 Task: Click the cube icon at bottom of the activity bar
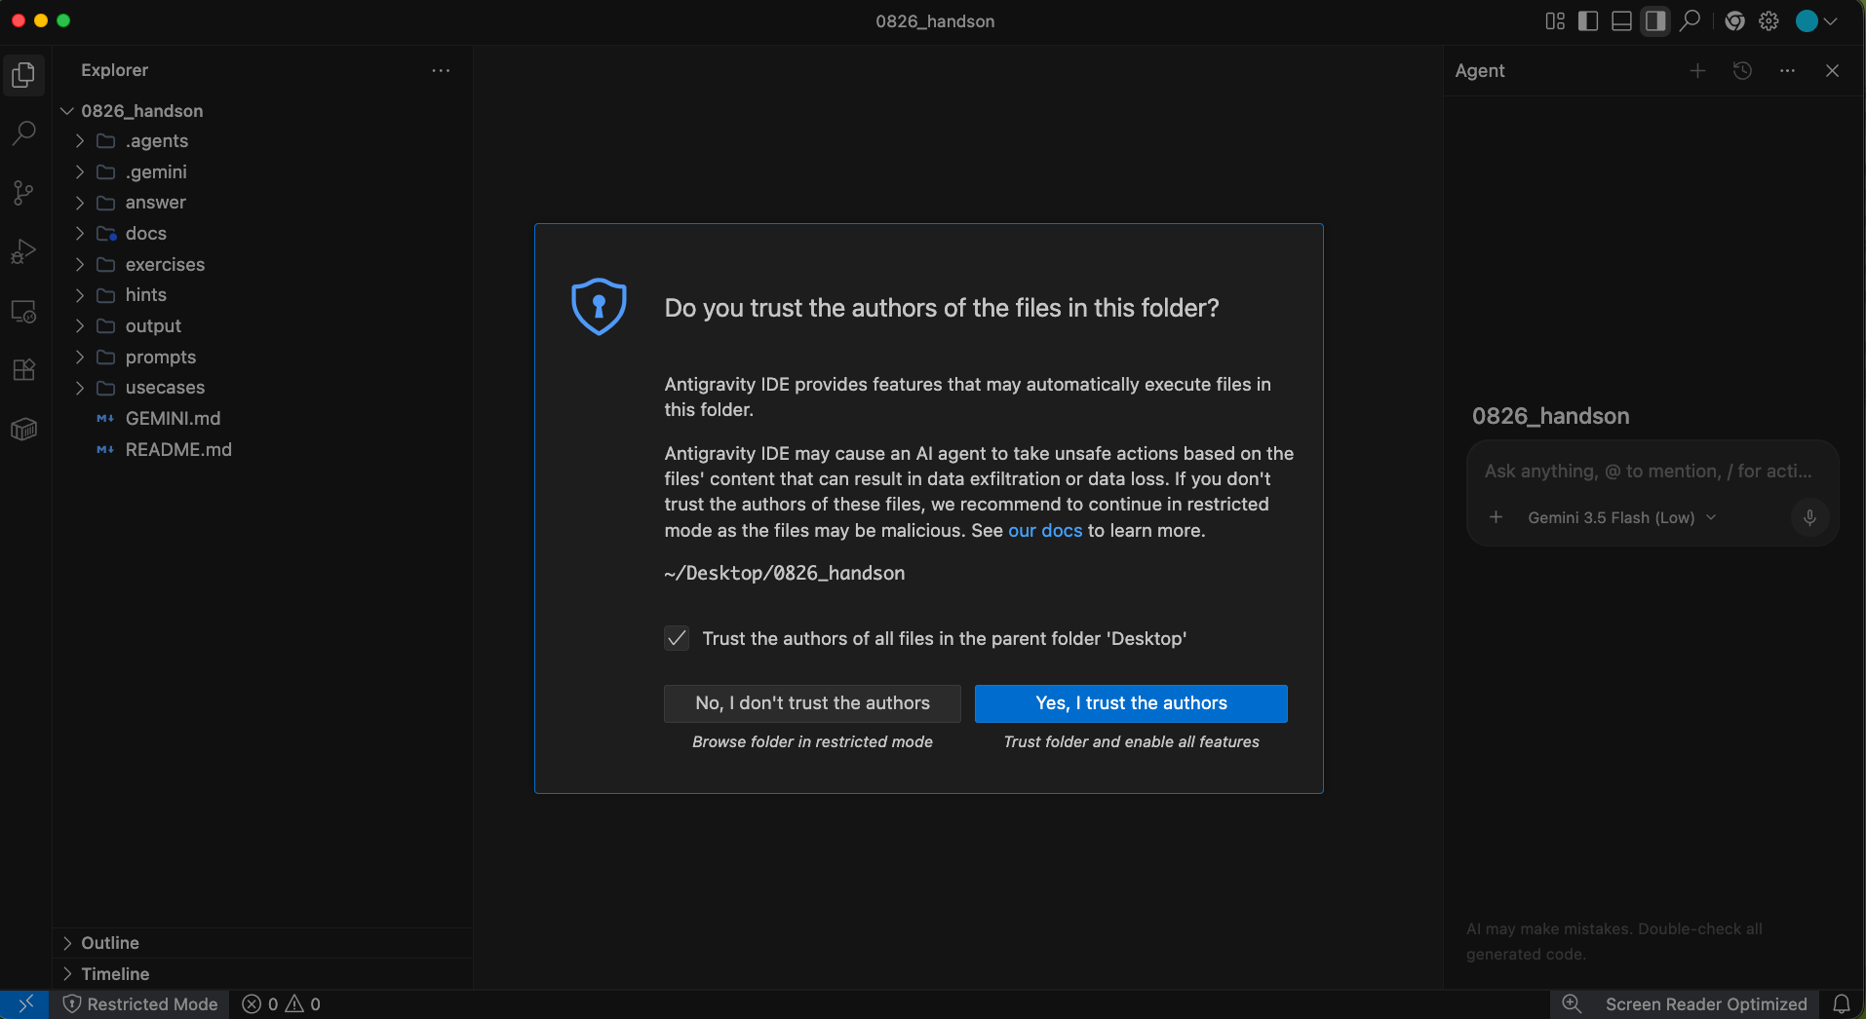point(24,430)
